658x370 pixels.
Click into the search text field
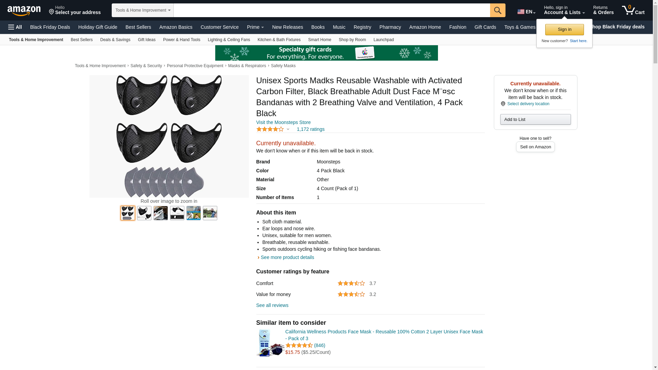tap(331, 10)
